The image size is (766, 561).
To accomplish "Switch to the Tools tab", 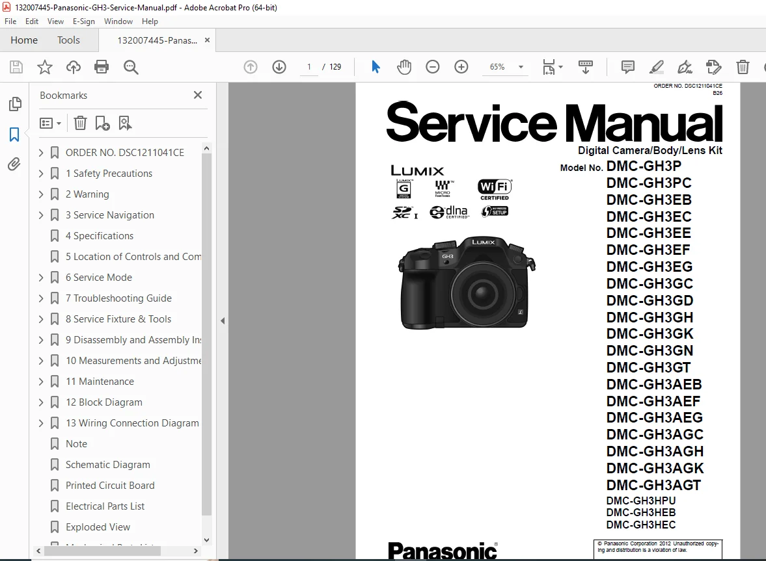I will tap(68, 40).
